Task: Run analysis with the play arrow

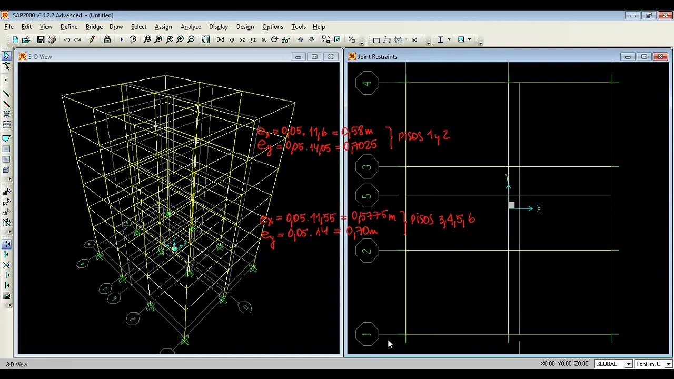Action: click(x=121, y=40)
